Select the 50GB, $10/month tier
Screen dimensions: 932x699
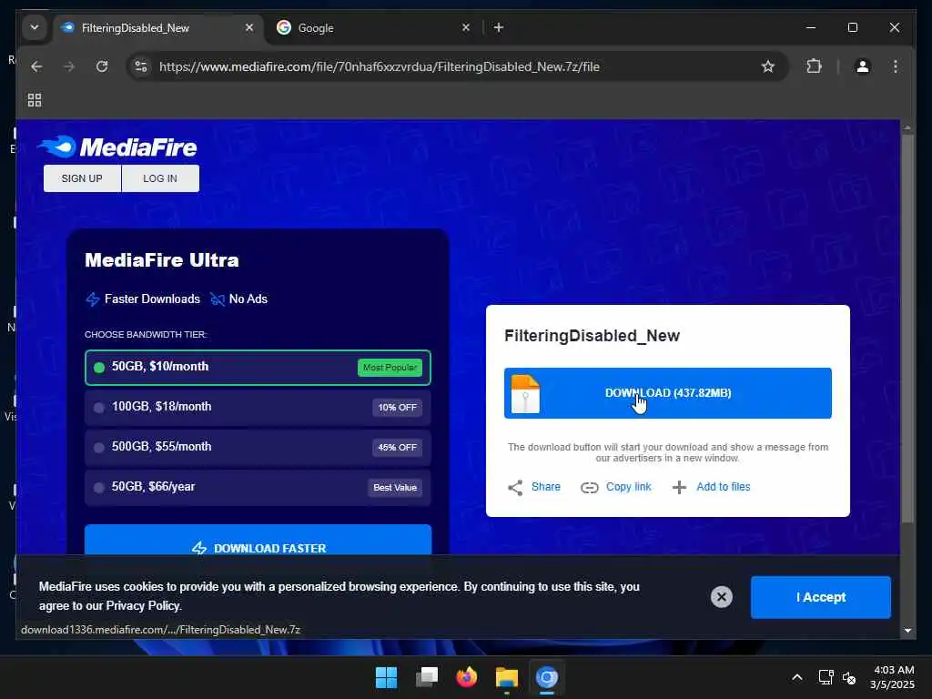[258, 368]
